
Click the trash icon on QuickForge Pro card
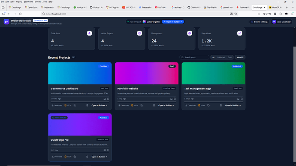click(x=87, y=157)
